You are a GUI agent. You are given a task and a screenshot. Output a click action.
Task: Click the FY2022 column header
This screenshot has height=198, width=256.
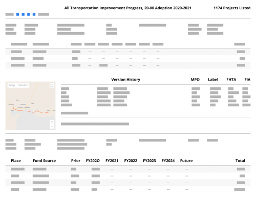tap(131, 161)
